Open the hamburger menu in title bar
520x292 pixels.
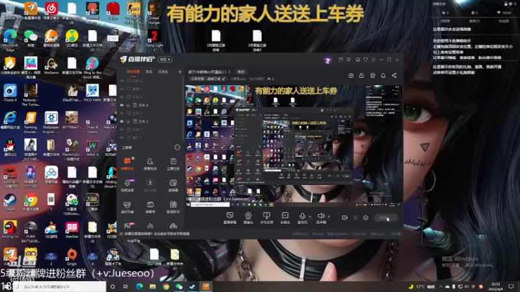373,60
